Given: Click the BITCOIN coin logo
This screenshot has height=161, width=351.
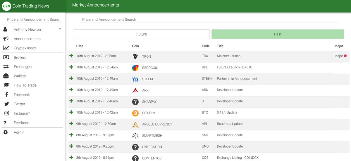Looking at the screenshot, I should pyautogui.click(x=135, y=113).
